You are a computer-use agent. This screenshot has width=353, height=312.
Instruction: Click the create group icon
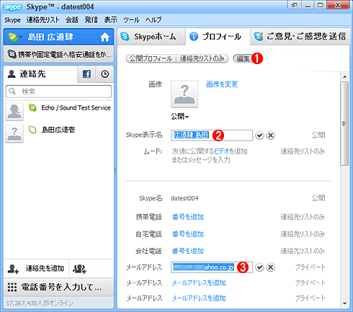click(79, 269)
